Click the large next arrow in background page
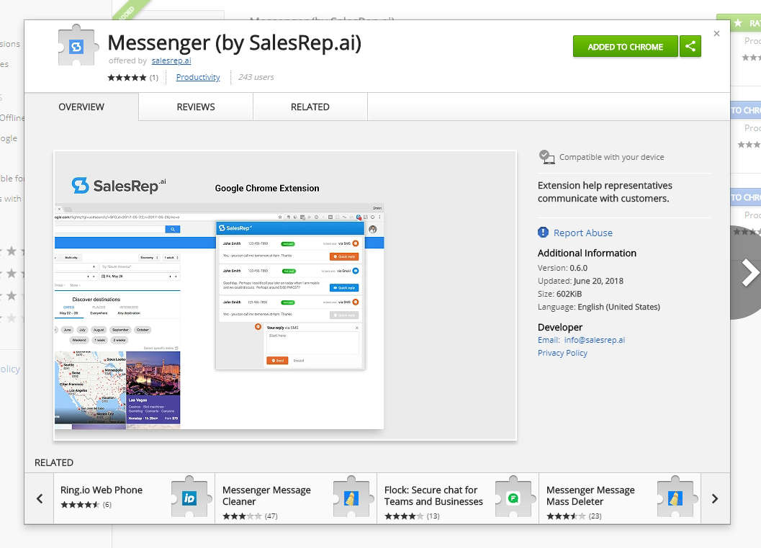Image resolution: width=761 pixels, height=548 pixels. [x=749, y=273]
